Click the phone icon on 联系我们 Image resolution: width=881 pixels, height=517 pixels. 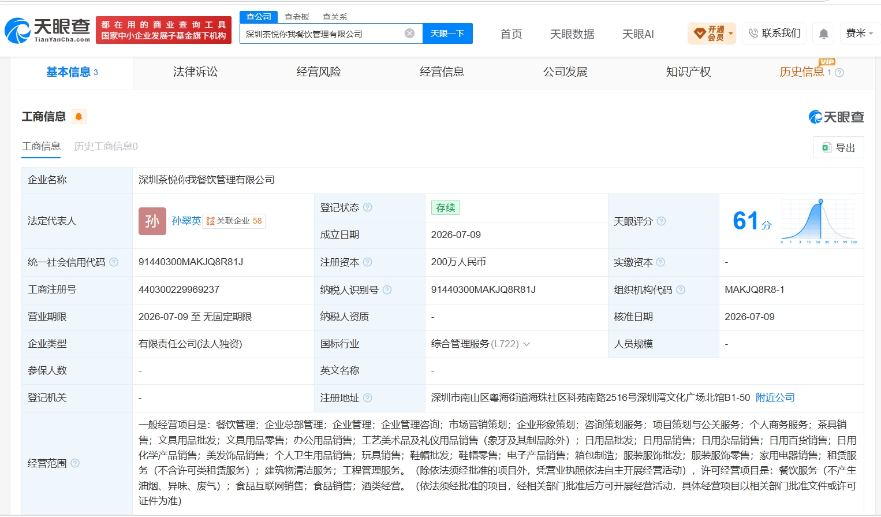tap(753, 34)
